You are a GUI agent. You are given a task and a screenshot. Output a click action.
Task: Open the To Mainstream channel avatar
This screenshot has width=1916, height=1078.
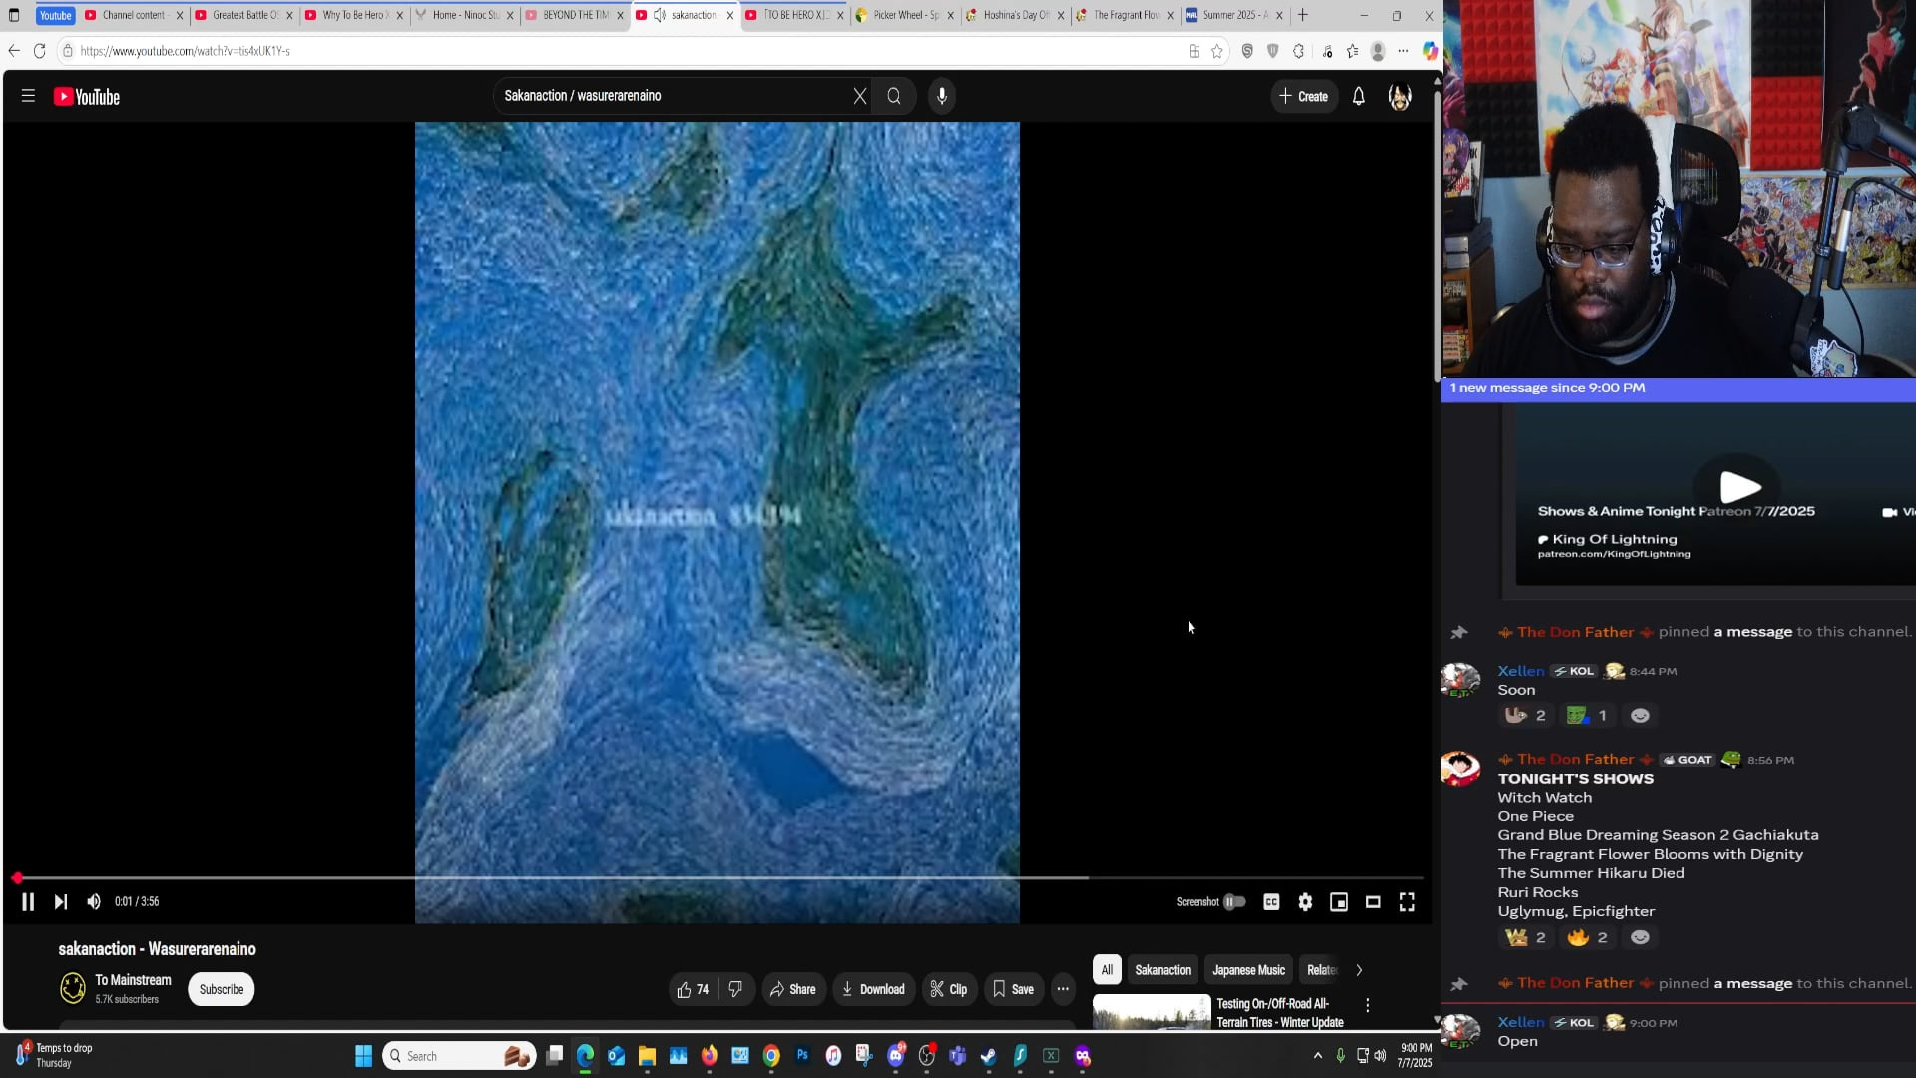[x=73, y=988]
